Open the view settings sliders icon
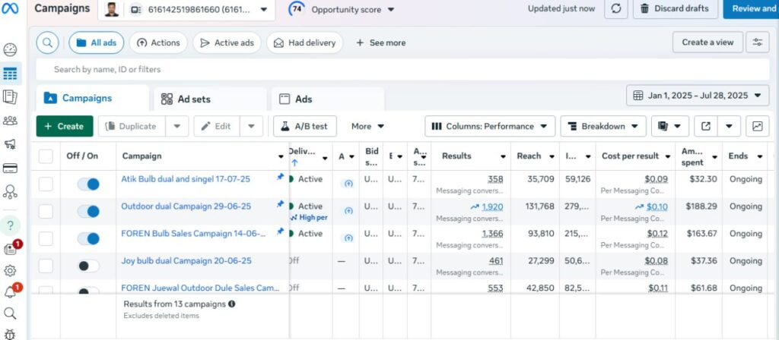This screenshot has height=340, width=779. 757,42
